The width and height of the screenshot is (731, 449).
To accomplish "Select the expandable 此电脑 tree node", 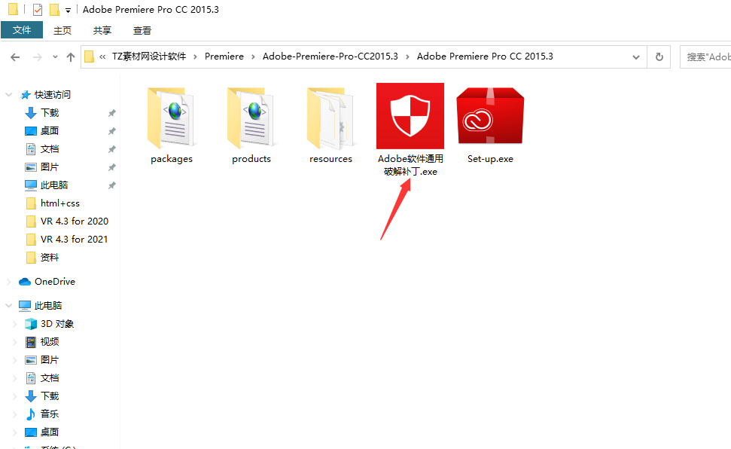I will 48,306.
